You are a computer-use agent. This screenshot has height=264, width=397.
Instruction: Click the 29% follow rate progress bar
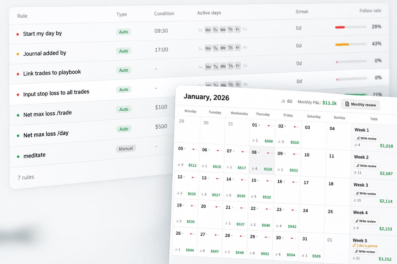click(x=351, y=27)
